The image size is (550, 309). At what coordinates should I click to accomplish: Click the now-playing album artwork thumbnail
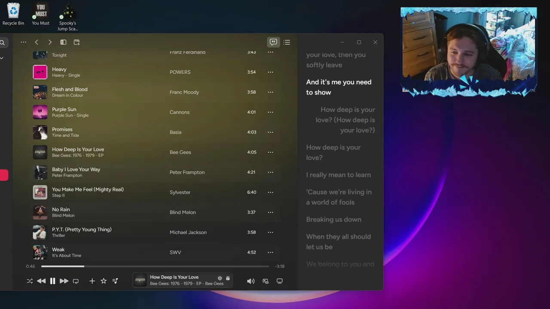141,280
